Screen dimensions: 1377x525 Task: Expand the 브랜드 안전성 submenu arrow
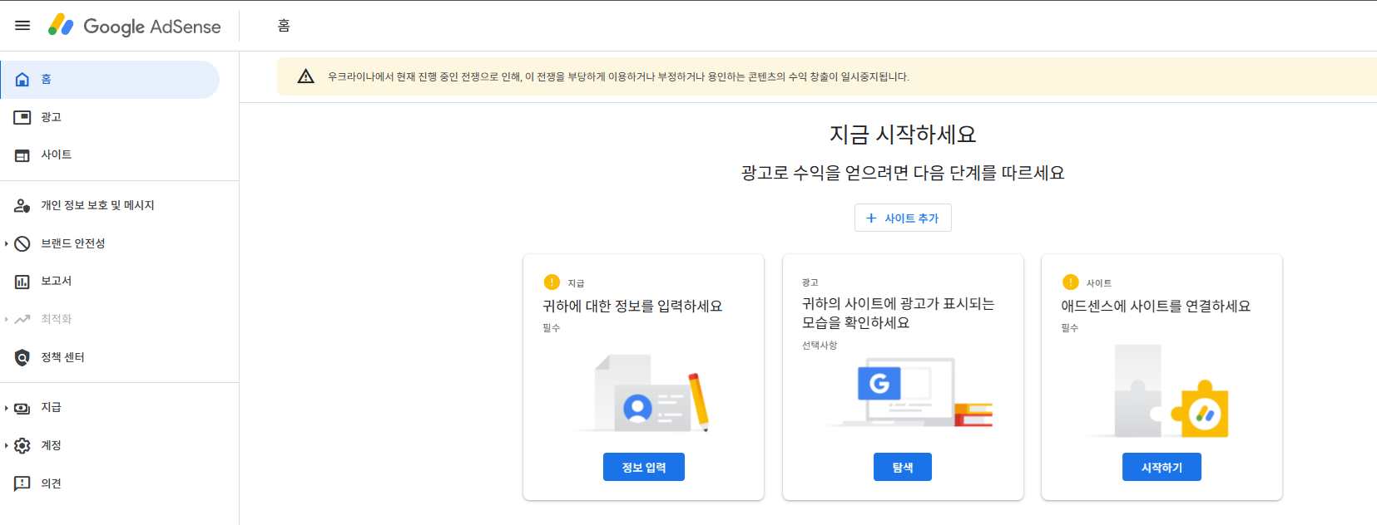click(x=7, y=243)
